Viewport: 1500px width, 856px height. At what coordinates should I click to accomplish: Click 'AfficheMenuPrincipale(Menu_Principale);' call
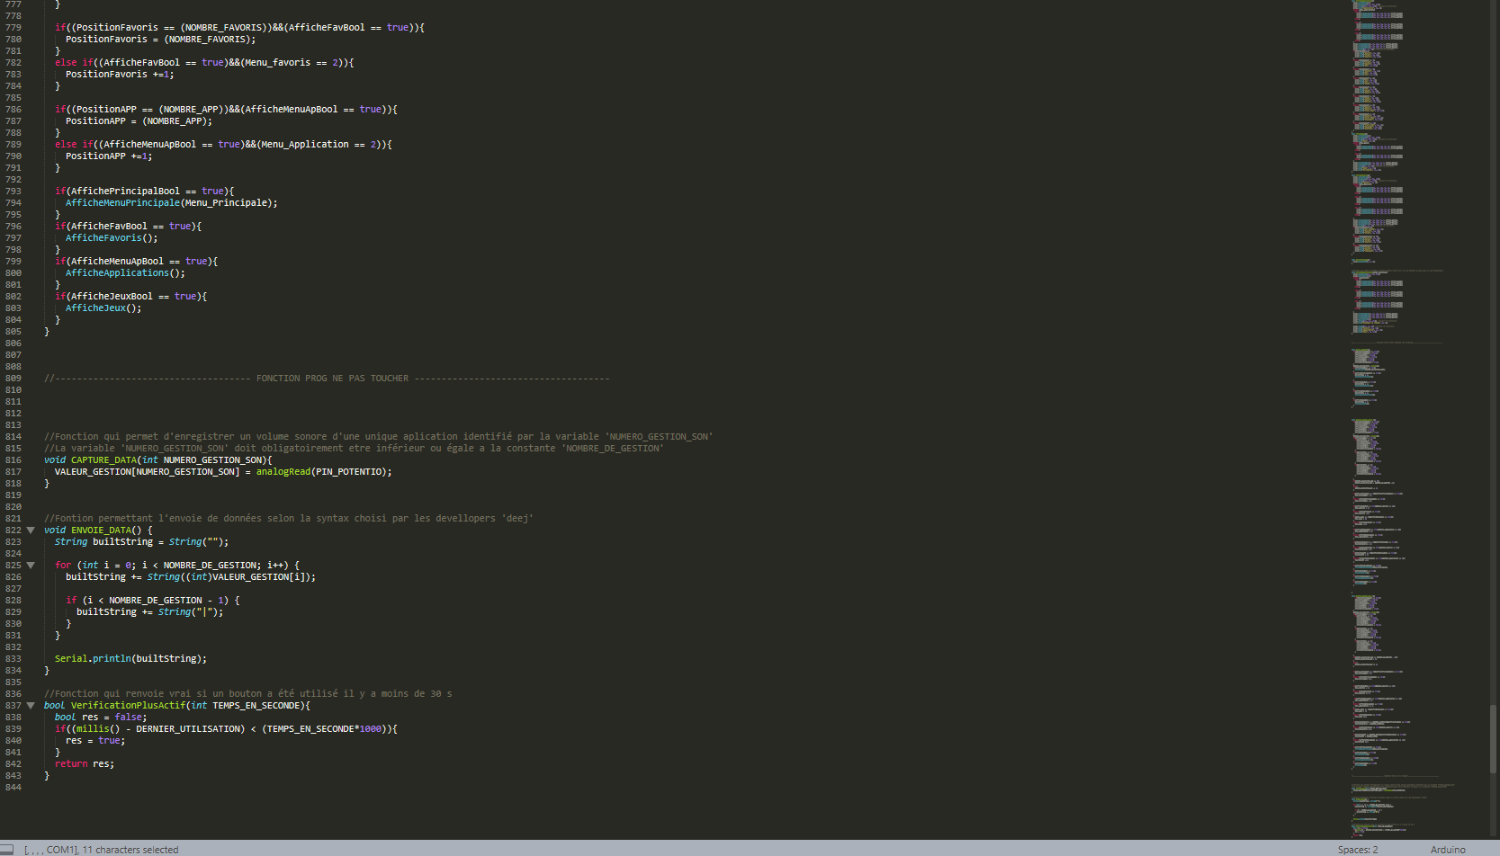(172, 203)
